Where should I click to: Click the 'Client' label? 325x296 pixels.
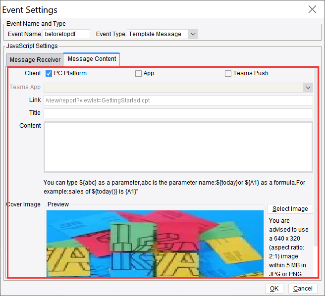(33, 73)
